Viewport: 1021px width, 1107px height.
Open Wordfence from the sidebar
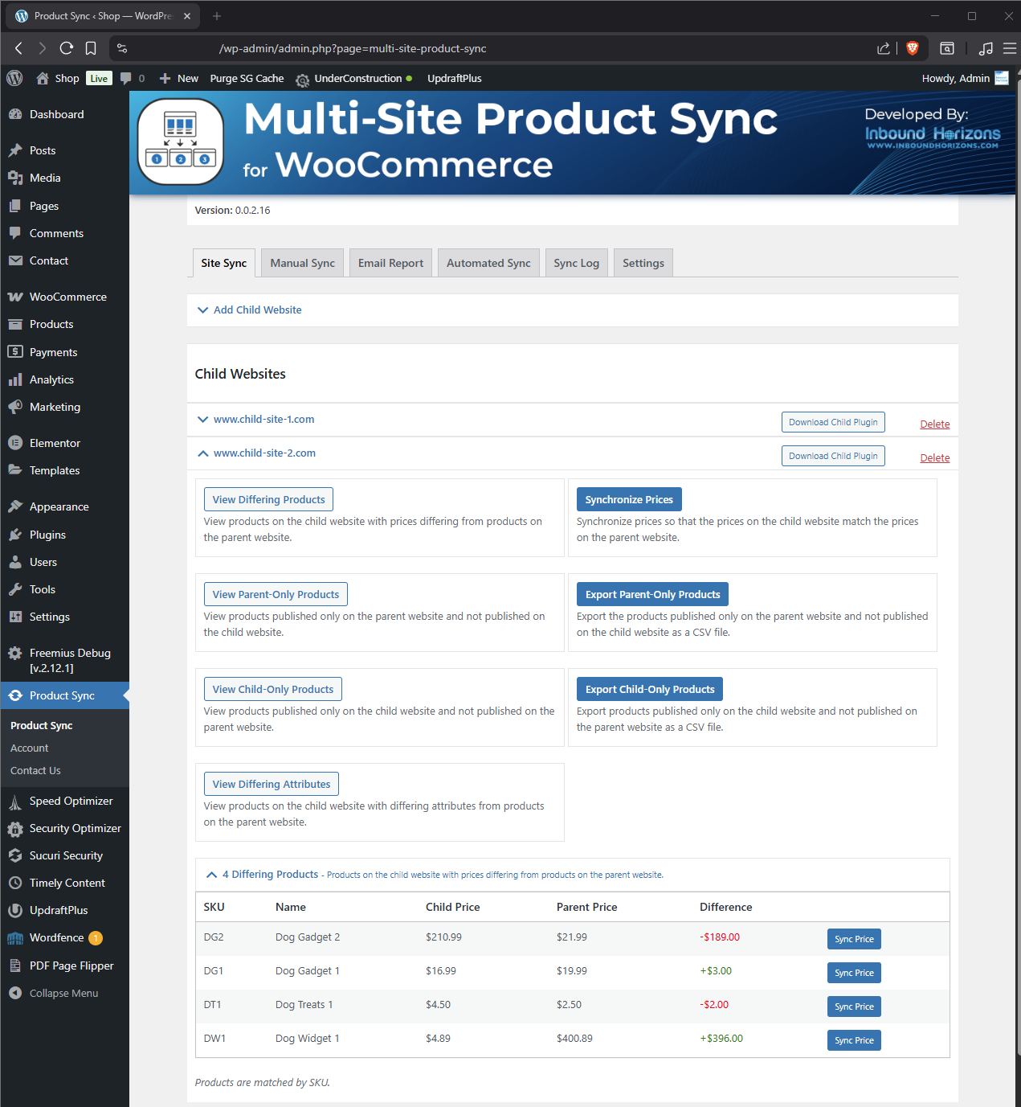point(56,937)
